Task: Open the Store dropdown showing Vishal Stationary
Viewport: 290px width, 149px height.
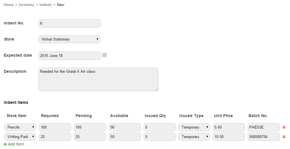Action: pyautogui.click(x=69, y=39)
